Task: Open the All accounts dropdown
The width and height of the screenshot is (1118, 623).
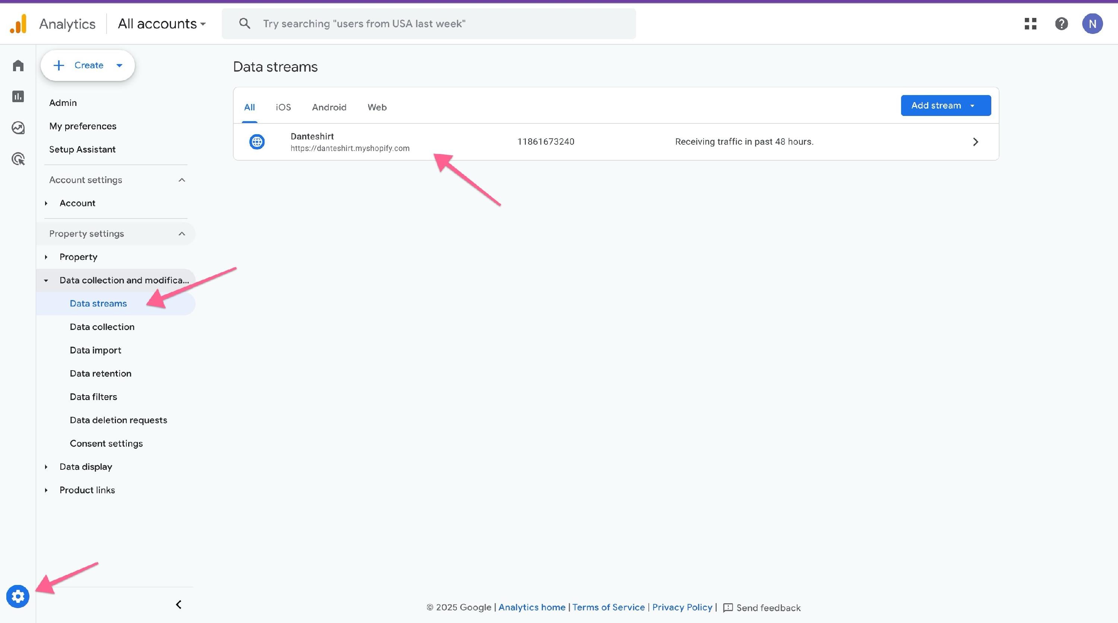Action: coord(162,23)
